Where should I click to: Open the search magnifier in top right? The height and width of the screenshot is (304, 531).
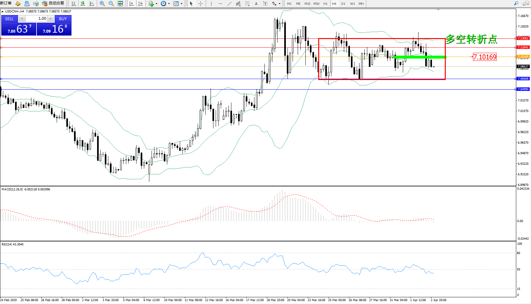tap(516, 4)
